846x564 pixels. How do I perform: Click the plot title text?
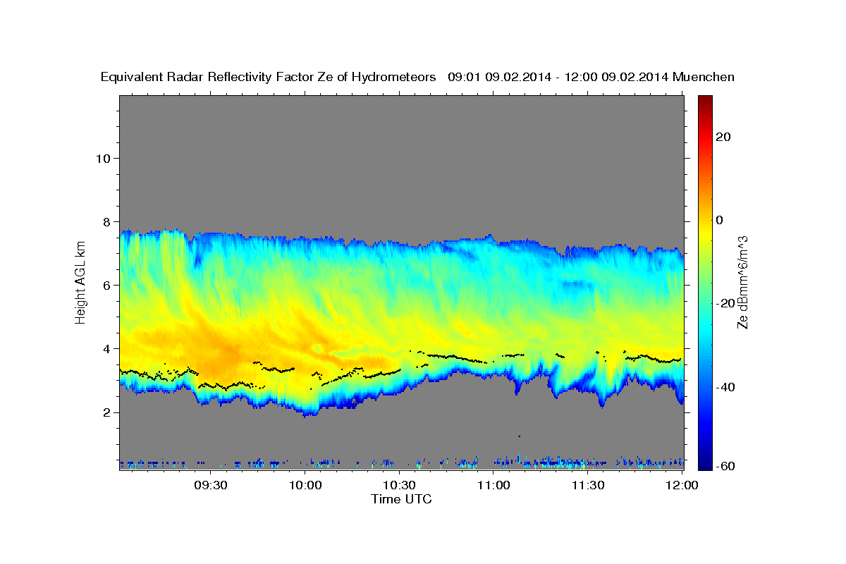point(418,77)
